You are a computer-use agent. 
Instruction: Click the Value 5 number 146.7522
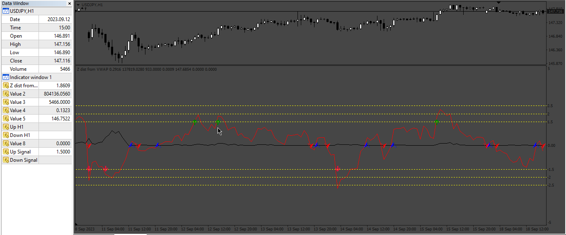pyautogui.click(x=61, y=119)
